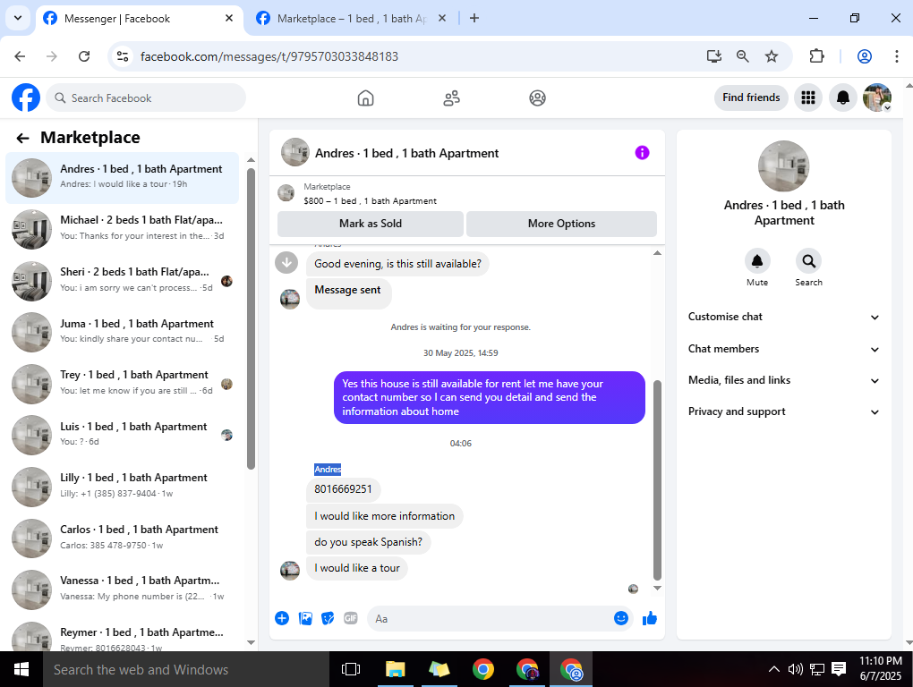Open Action Center notifications icon

click(x=839, y=669)
